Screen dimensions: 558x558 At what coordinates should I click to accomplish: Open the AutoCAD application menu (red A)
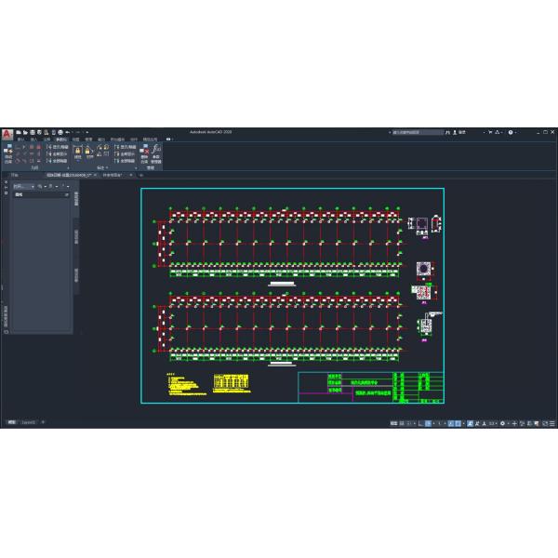point(7,134)
